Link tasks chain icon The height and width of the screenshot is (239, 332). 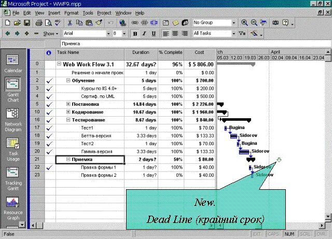coord(135,23)
